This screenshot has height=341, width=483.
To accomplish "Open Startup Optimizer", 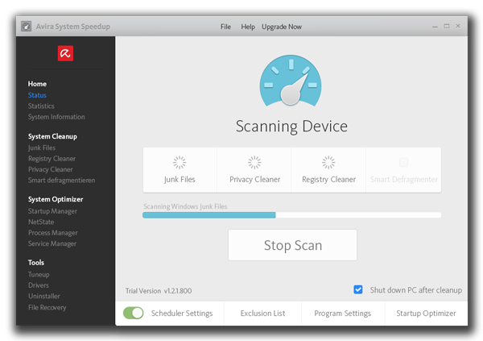I will (x=426, y=314).
